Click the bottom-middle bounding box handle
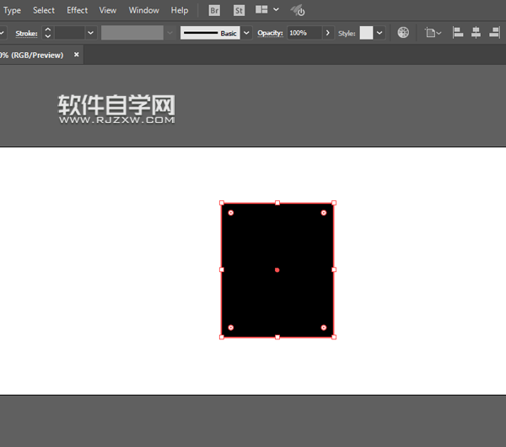 (x=277, y=338)
